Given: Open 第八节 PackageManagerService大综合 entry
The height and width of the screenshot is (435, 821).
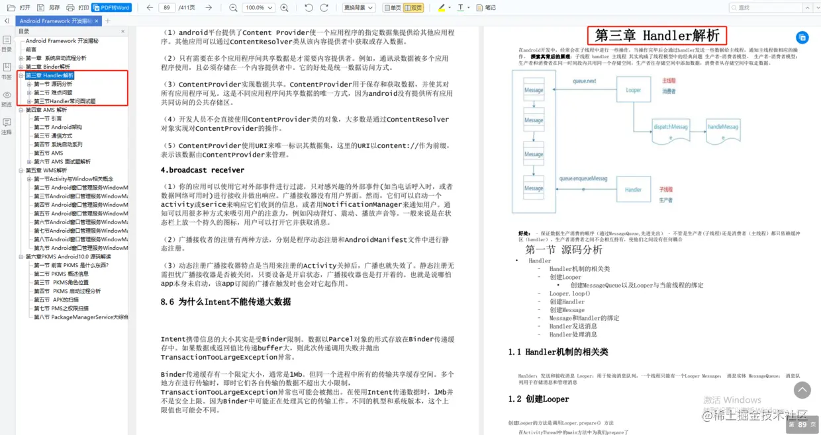Looking at the screenshot, I should (x=81, y=317).
